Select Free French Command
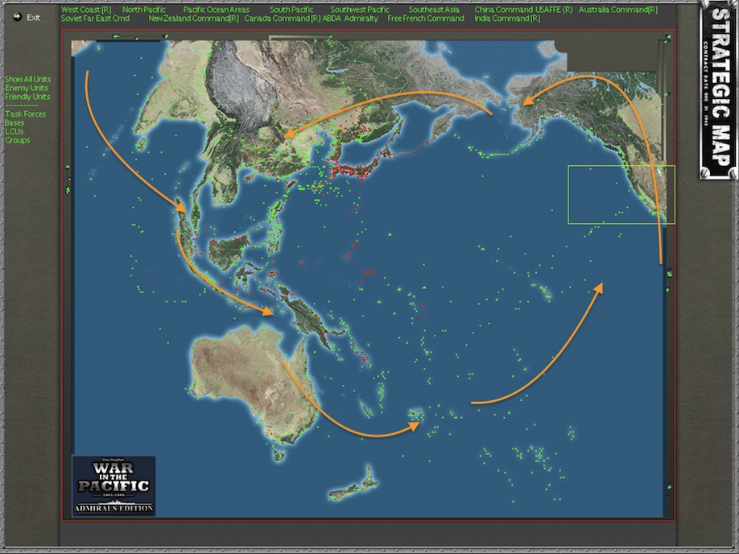 (426, 19)
